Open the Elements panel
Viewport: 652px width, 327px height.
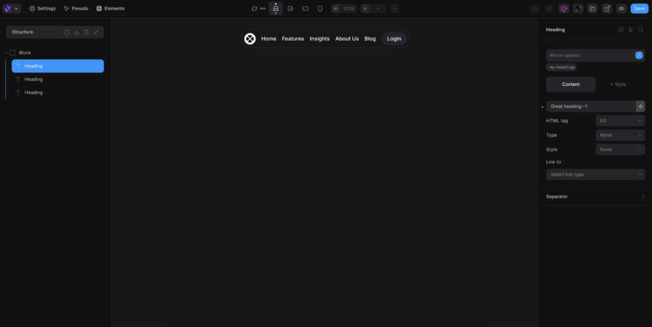point(110,8)
